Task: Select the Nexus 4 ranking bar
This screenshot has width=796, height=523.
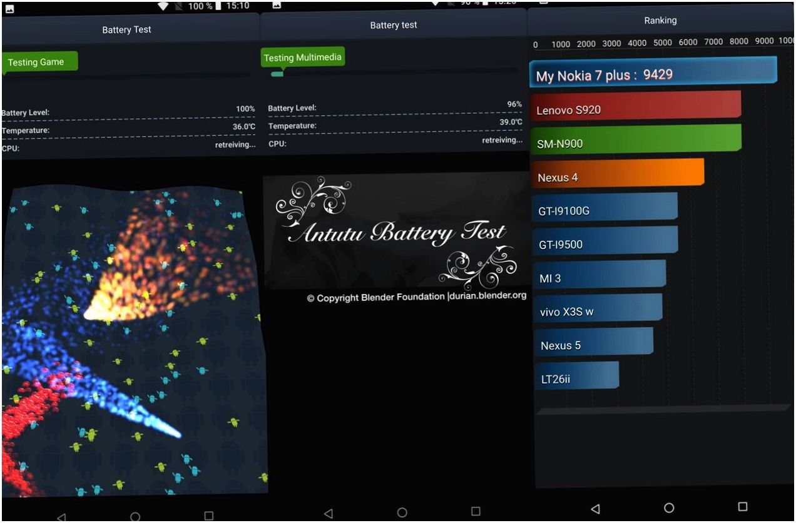Action: point(617,174)
